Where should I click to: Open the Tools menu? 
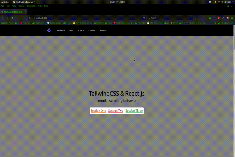[40, 6]
